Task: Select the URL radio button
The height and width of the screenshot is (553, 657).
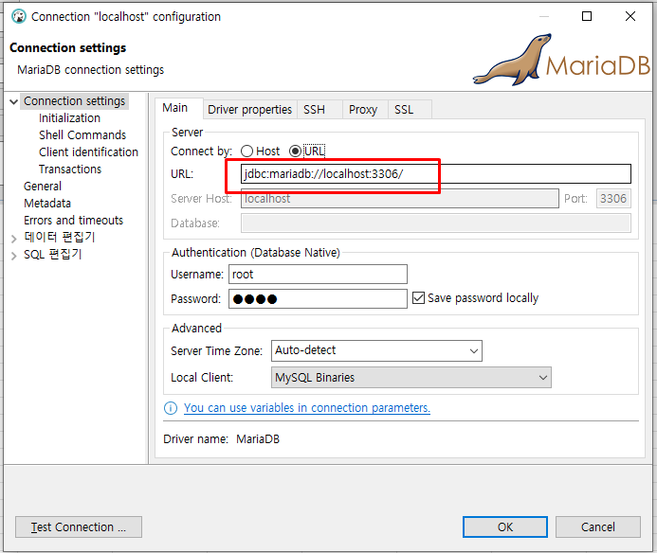Action: pyautogui.click(x=295, y=152)
